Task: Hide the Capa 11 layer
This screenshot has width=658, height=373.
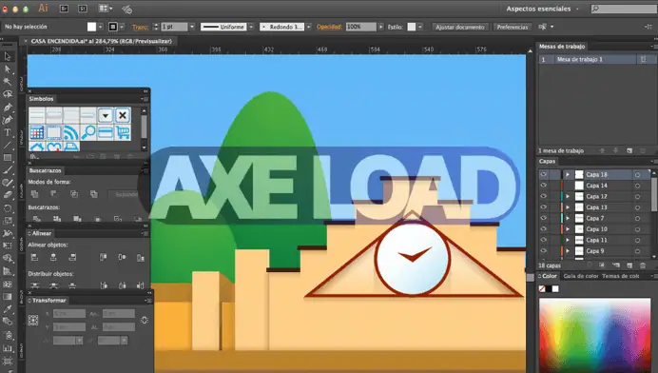Action: 544,240
